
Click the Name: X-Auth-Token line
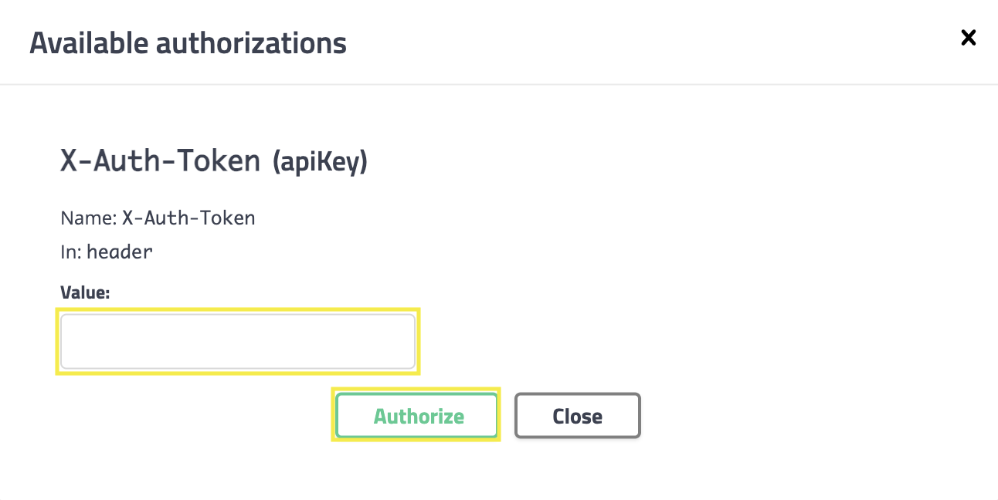click(158, 218)
